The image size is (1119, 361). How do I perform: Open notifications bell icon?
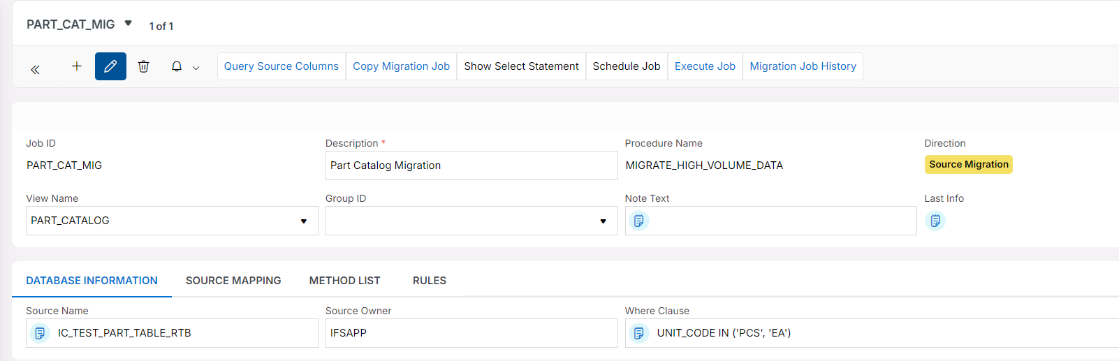tap(177, 66)
